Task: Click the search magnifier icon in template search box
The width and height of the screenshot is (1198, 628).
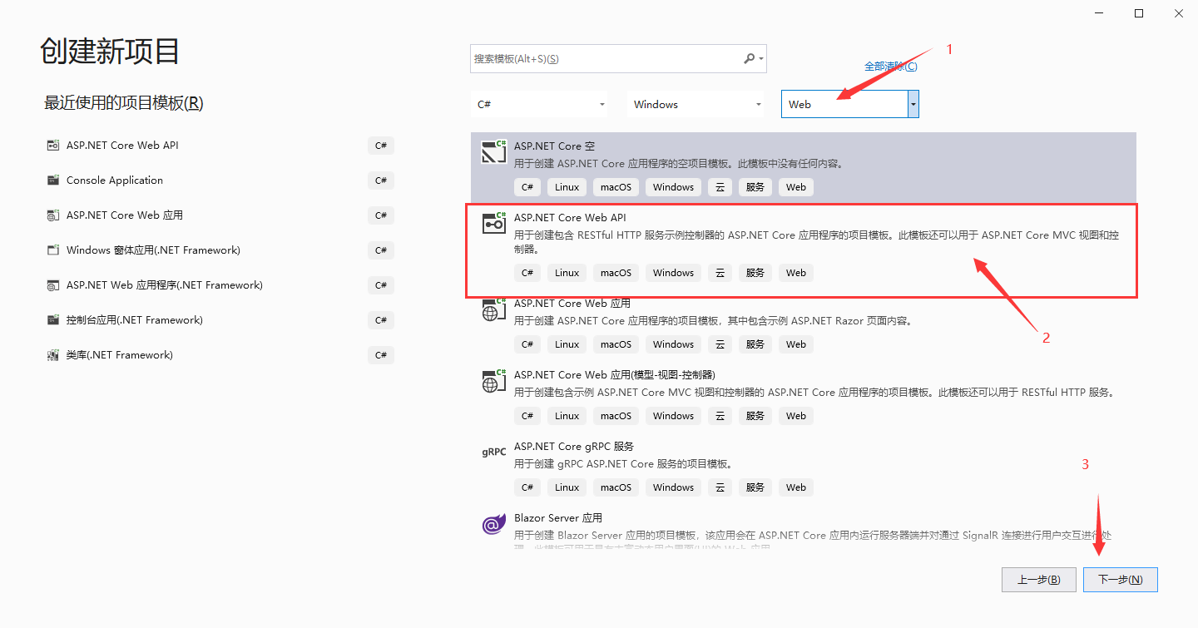Action: (x=749, y=59)
